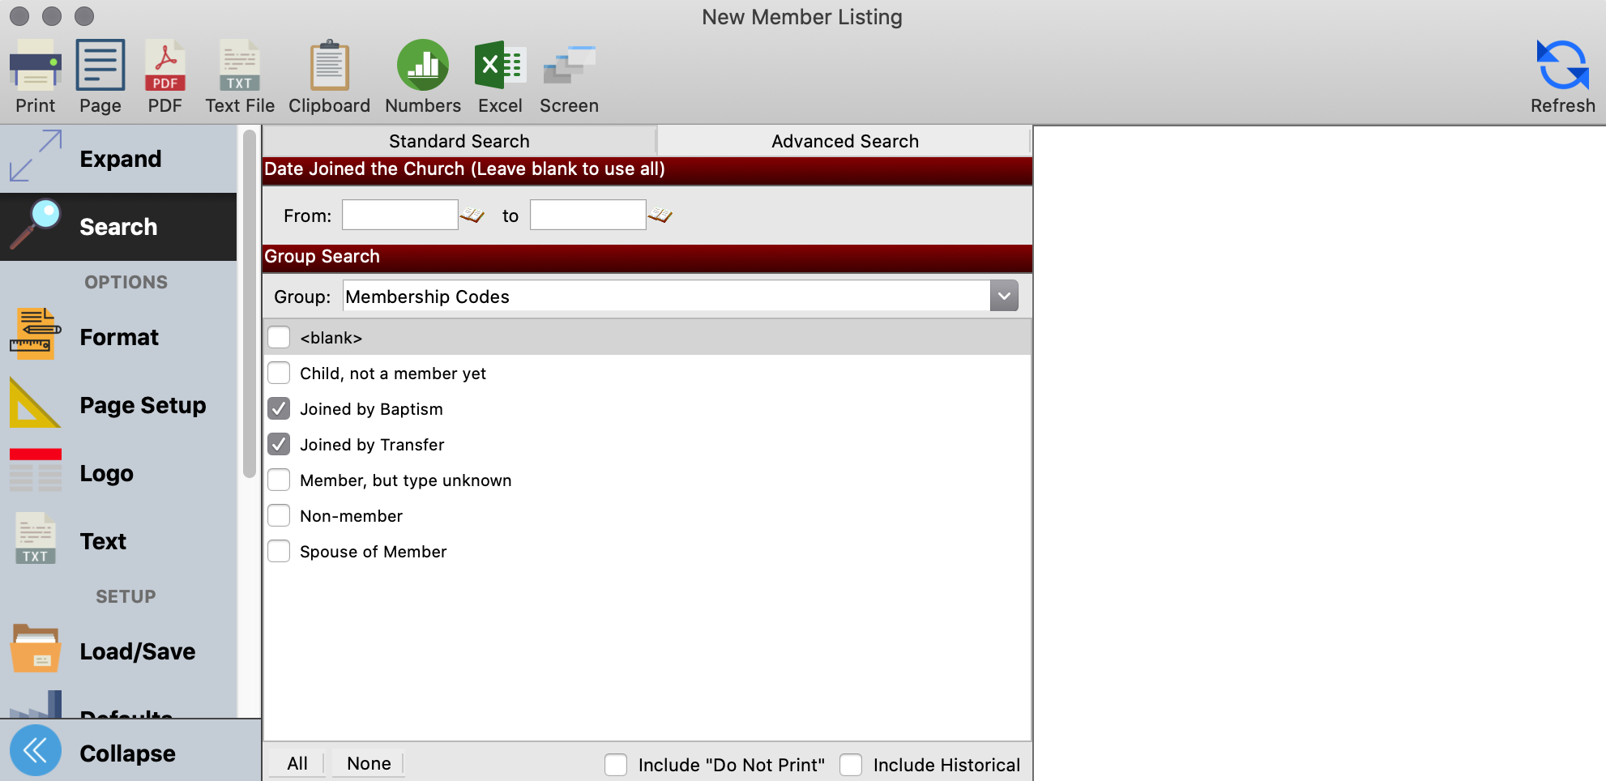1606x781 pixels.
Task: Collapse the sidebar with Collapse button
Action: (x=119, y=753)
